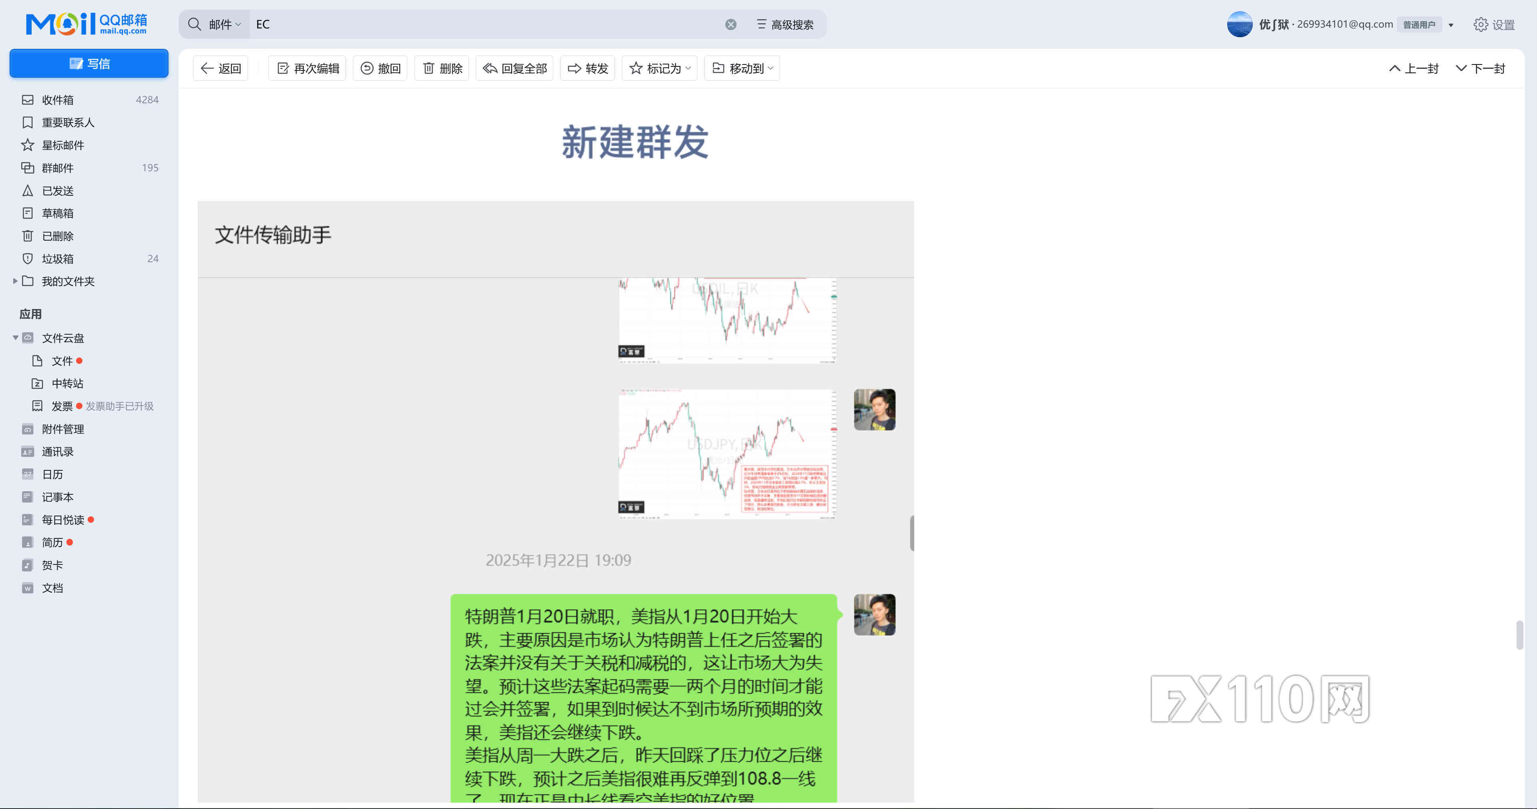
Task: Click 删除 to delete the email
Action: click(442, 68)
